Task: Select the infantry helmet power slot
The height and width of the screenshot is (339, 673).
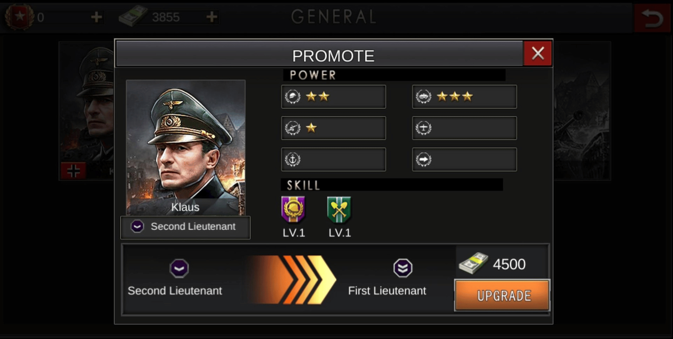Action: click(333, 97)
